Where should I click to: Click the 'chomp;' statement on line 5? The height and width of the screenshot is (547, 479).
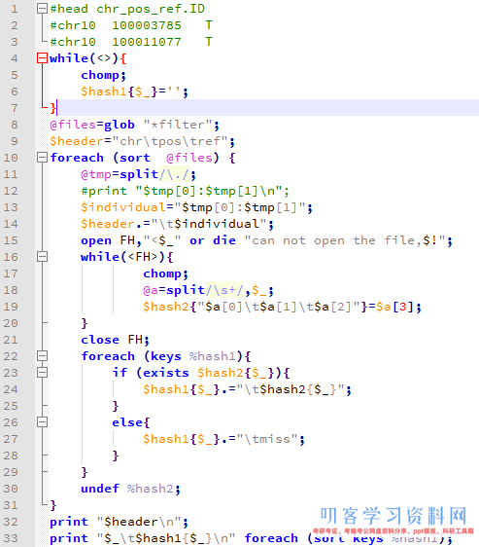pos(103,75)
